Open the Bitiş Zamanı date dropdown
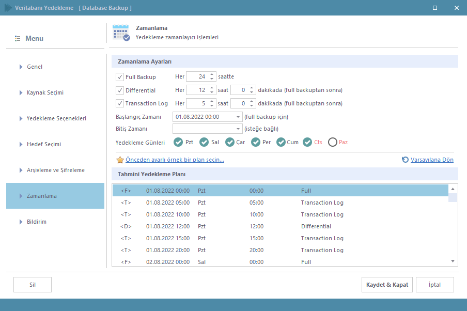Viewport: 467px width, 311px height. (x=238, y=129)
